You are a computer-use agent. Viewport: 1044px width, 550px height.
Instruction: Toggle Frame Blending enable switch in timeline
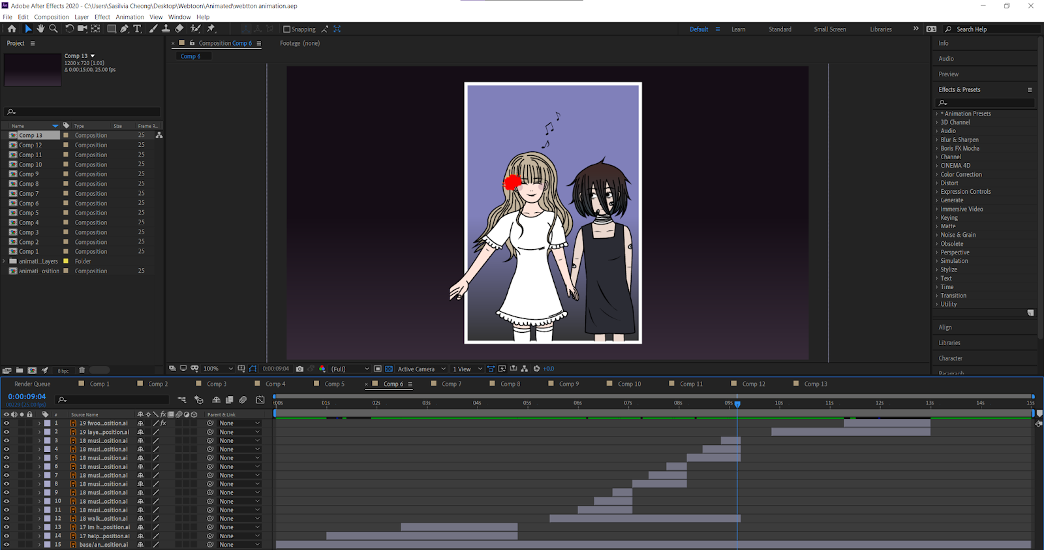pos(230,400)
